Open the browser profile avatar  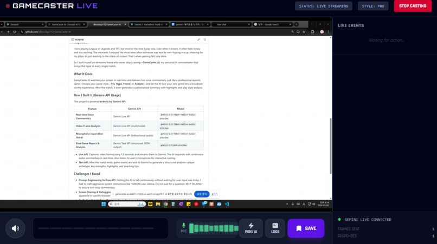point(322,32)
